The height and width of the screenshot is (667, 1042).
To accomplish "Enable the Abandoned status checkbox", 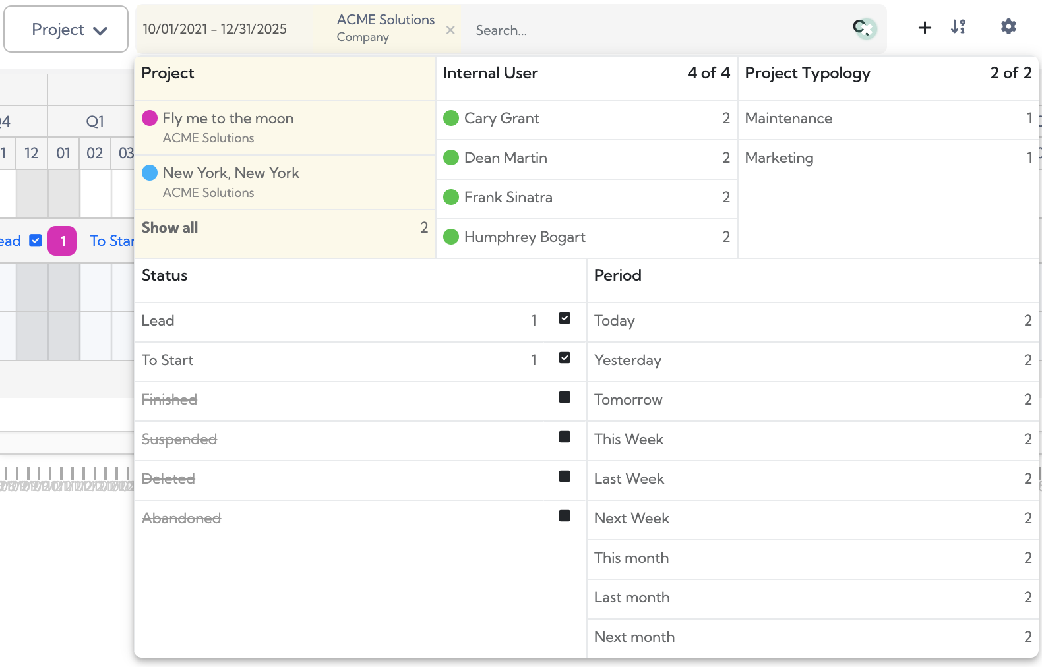I will click(565, 516).
